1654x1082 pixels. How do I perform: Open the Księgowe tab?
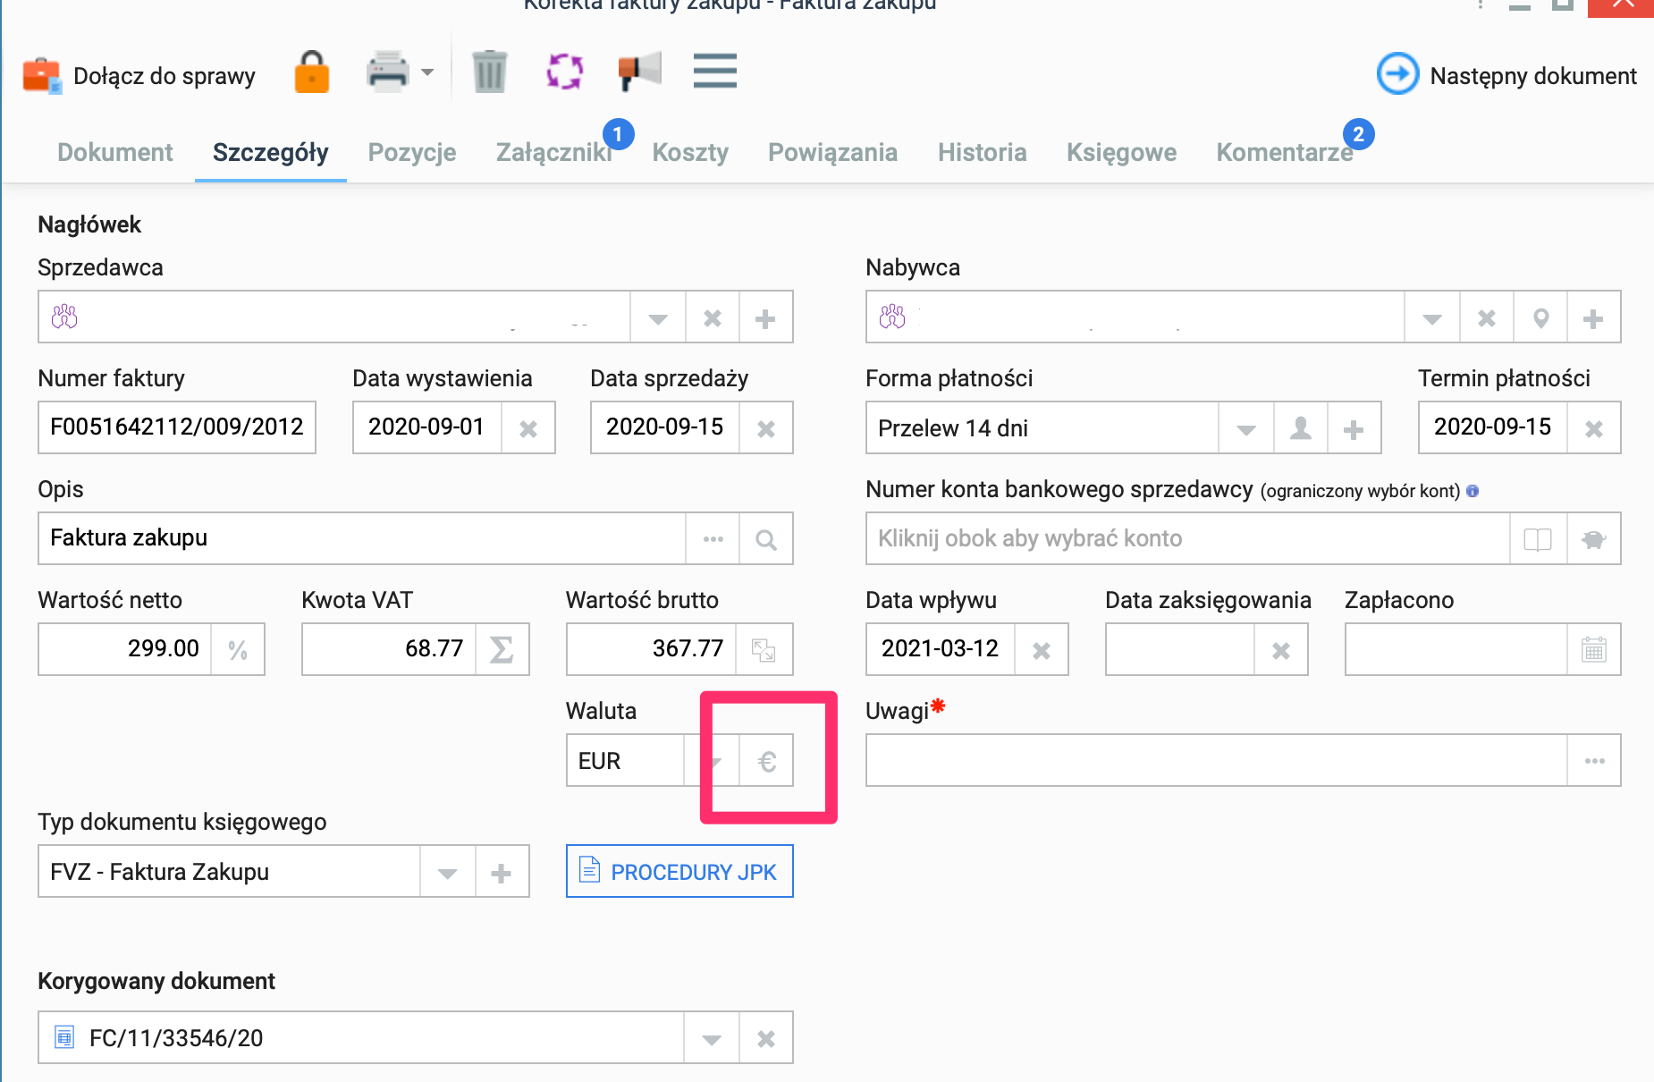pyautogui.click(x=1121, y=152)
